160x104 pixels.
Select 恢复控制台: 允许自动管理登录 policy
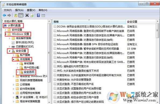[74, 80]
